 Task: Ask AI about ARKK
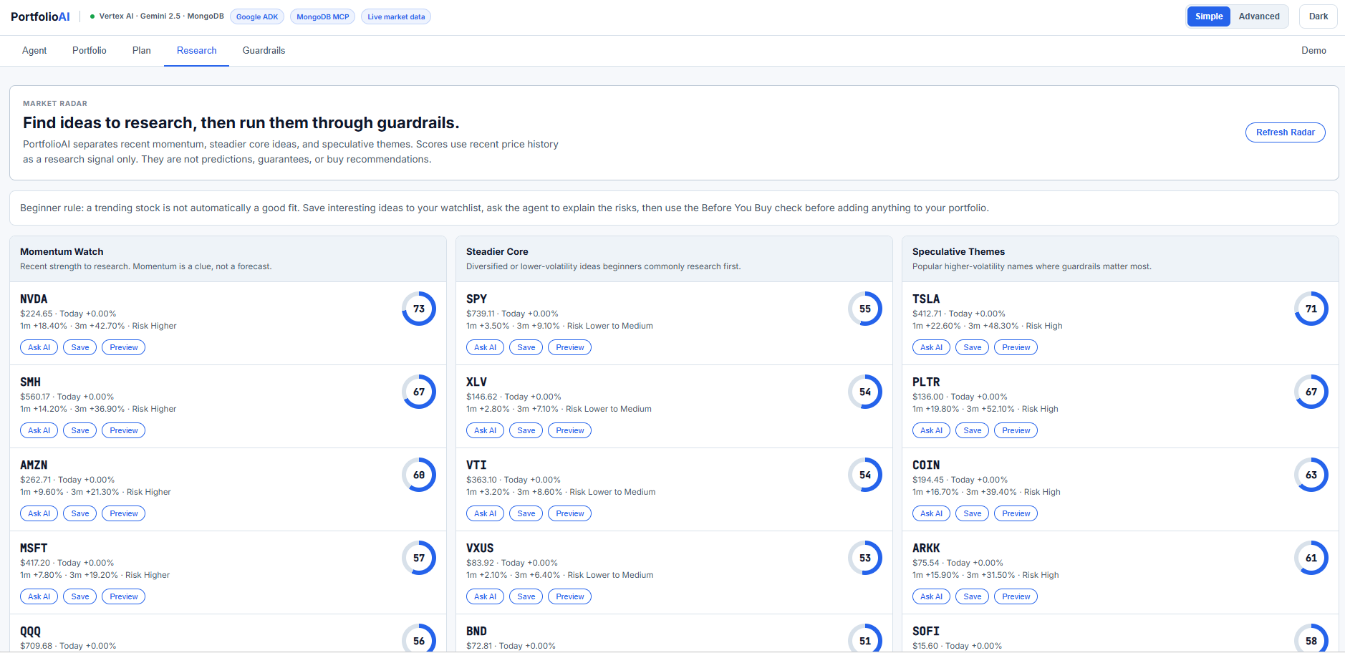[x=932, y=596]
